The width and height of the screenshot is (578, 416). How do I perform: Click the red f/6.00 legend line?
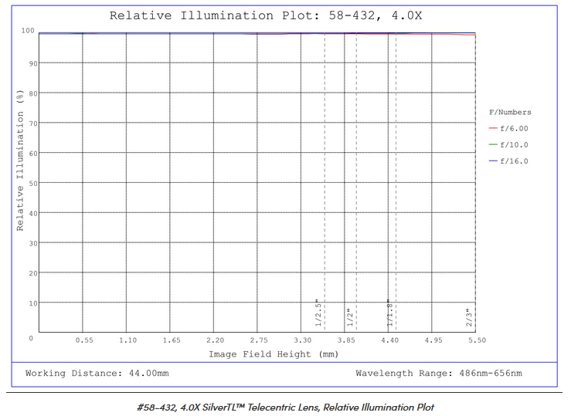pyautogui.click(x=494, y=129)
